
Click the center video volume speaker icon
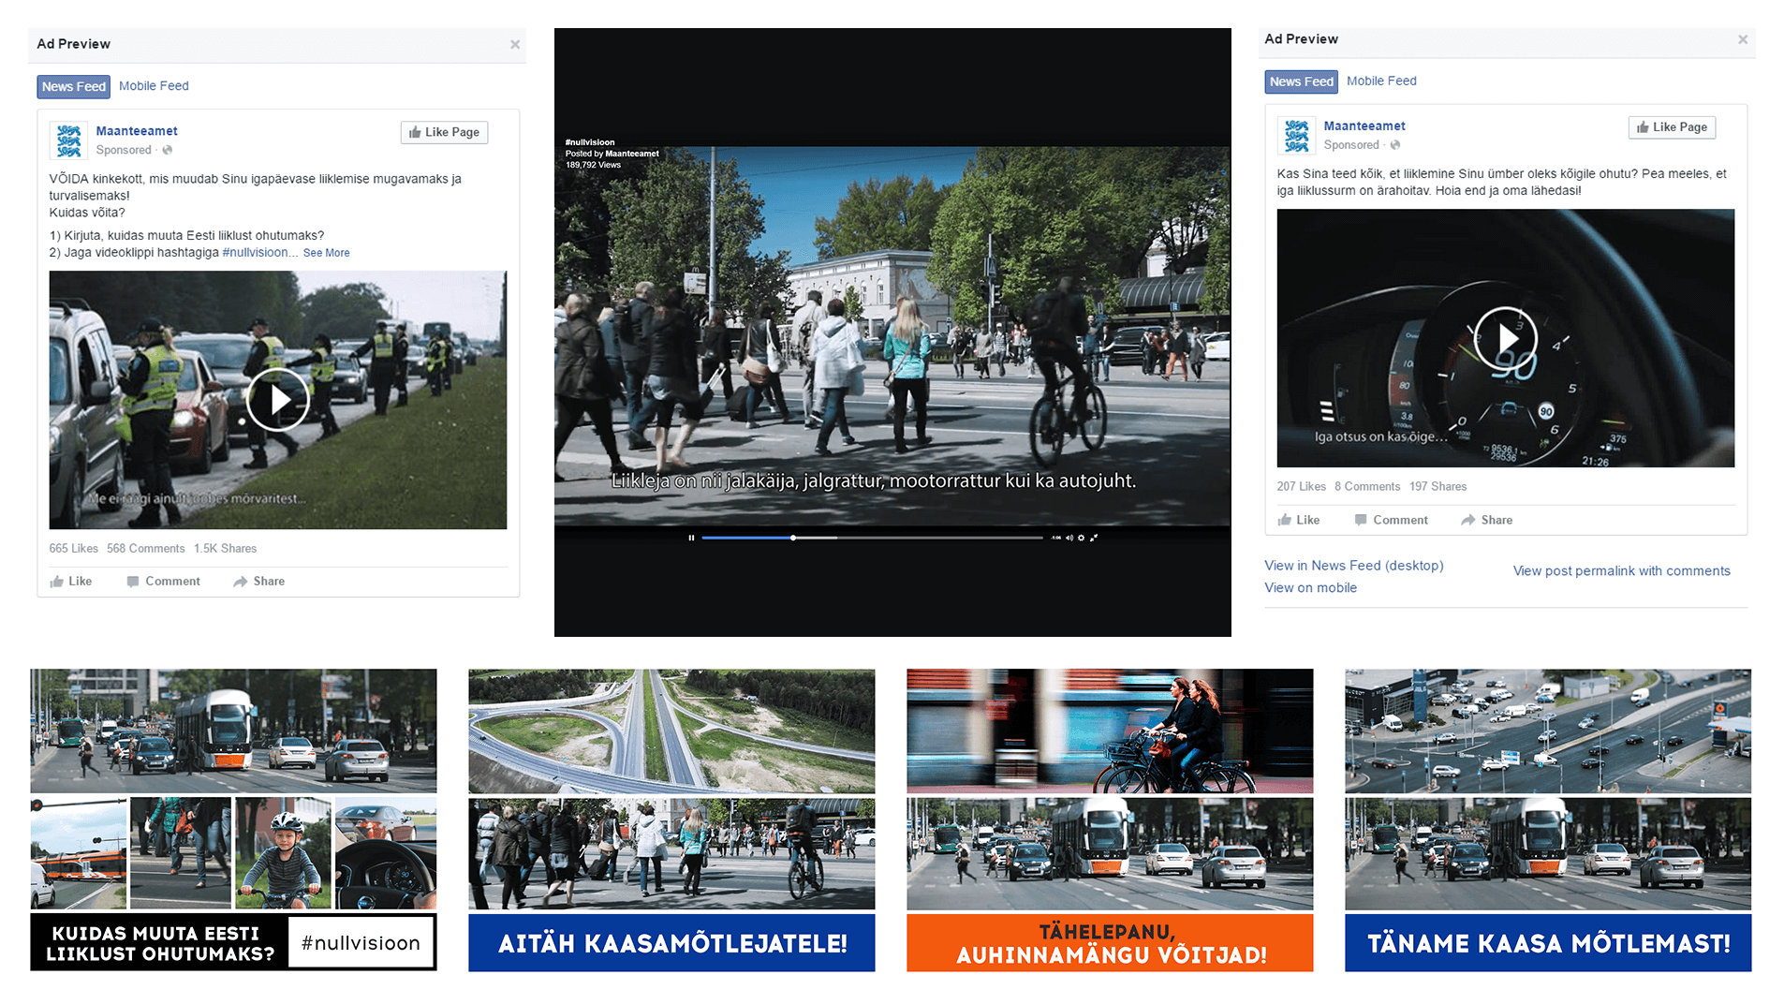[x=1069, y=538]
